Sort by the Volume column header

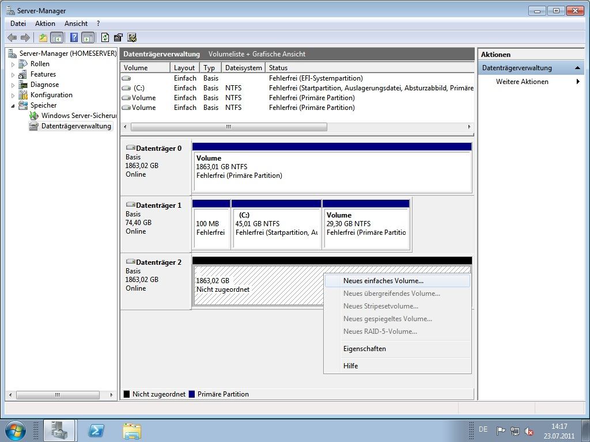coord(145,68)
